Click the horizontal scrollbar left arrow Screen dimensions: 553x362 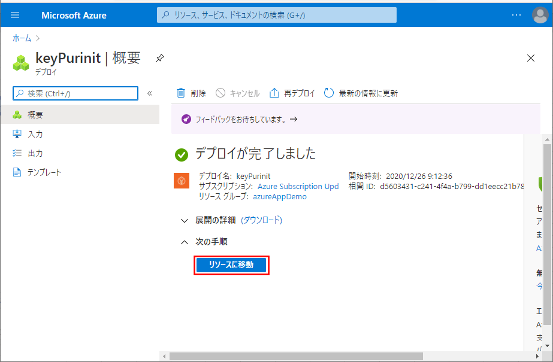164,357
